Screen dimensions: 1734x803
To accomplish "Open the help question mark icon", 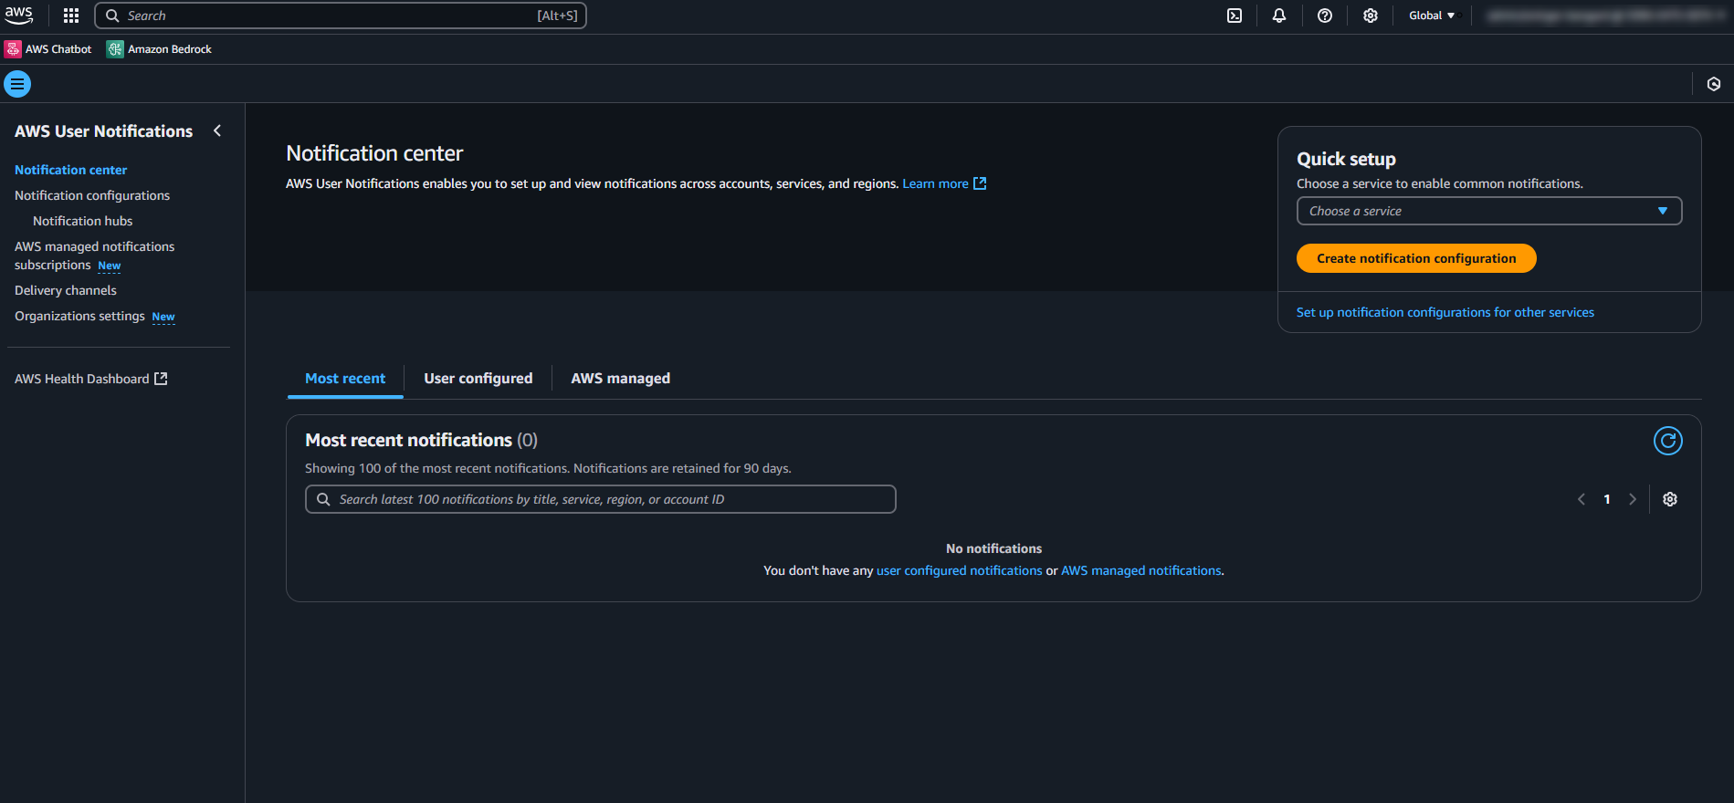I will [x=1325, y=16].
